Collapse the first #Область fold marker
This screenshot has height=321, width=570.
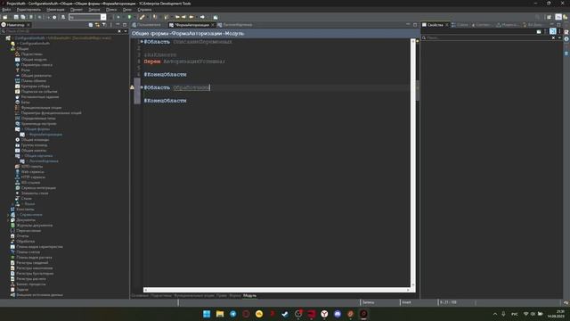[142, 42]
